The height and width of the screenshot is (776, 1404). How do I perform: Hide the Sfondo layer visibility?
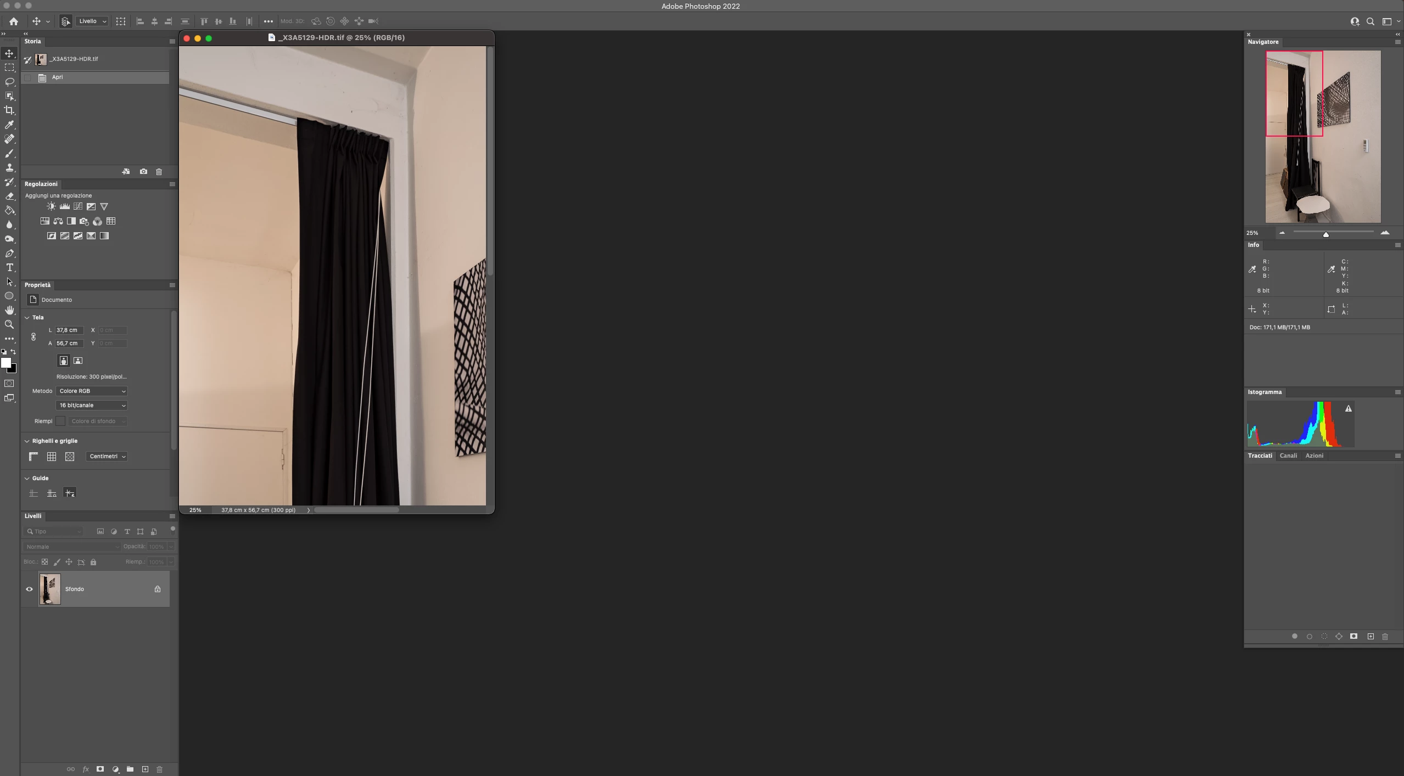[30, 589]
